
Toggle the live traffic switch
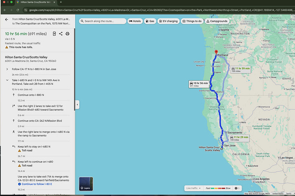point(236,188)
